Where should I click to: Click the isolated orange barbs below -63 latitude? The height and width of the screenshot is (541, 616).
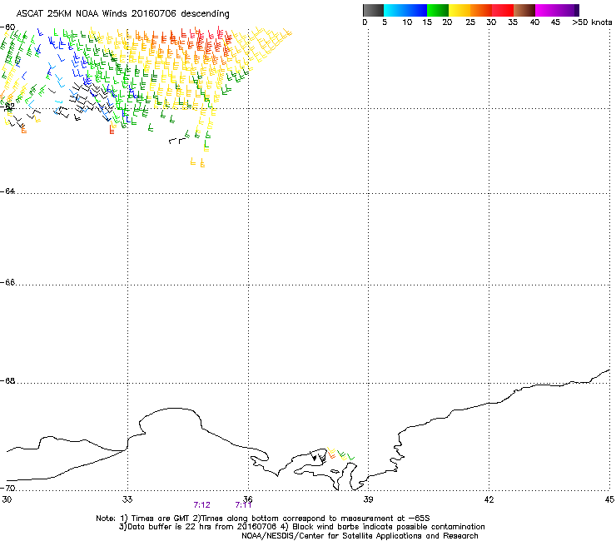click(197, 162)
